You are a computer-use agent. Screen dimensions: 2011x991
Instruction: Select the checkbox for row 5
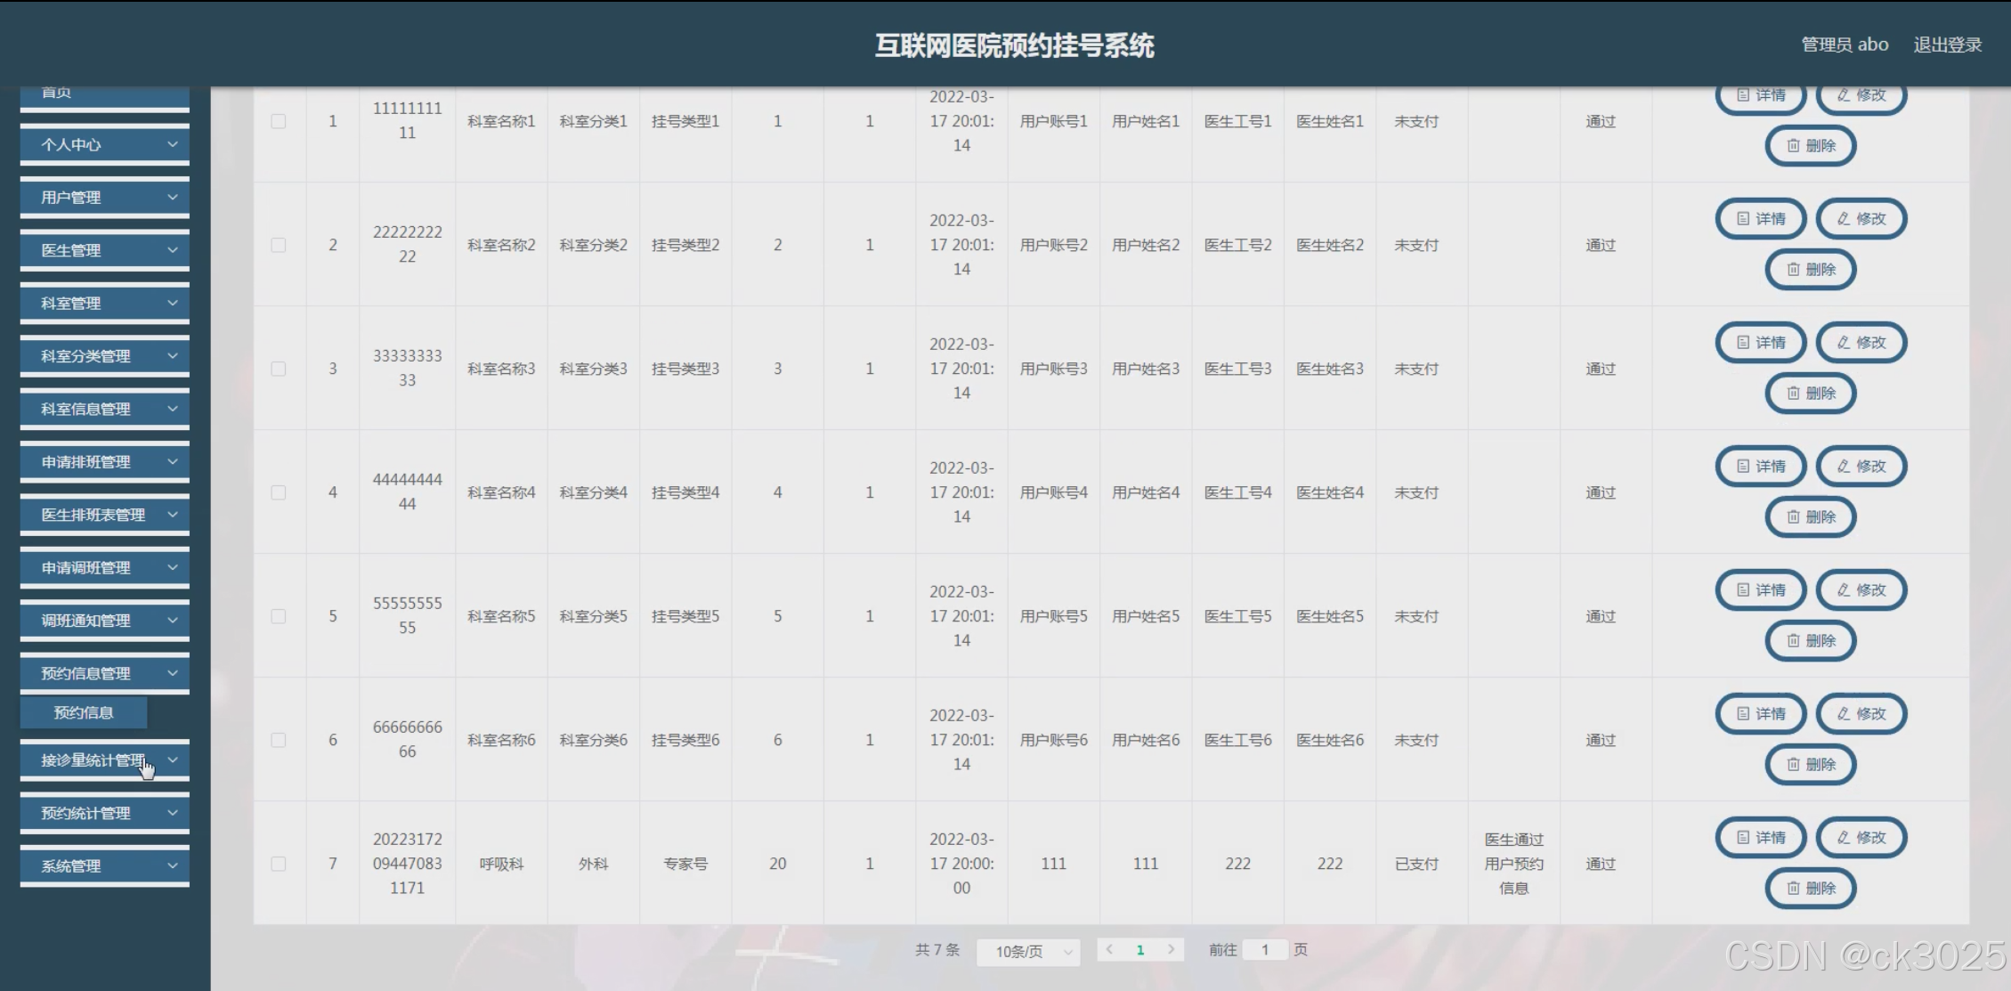[x=279, y=616]
